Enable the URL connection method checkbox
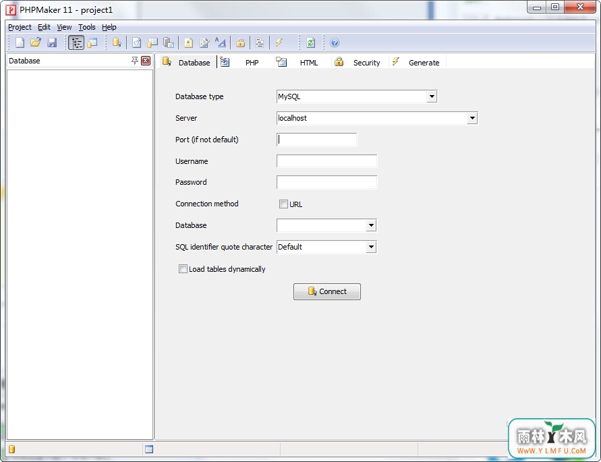The width and height of the screenshot is (601, 462). tap(283, 204)
